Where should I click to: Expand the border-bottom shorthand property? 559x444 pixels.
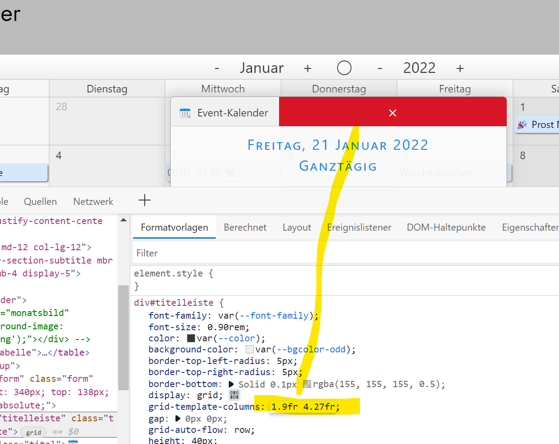[231, 384]
